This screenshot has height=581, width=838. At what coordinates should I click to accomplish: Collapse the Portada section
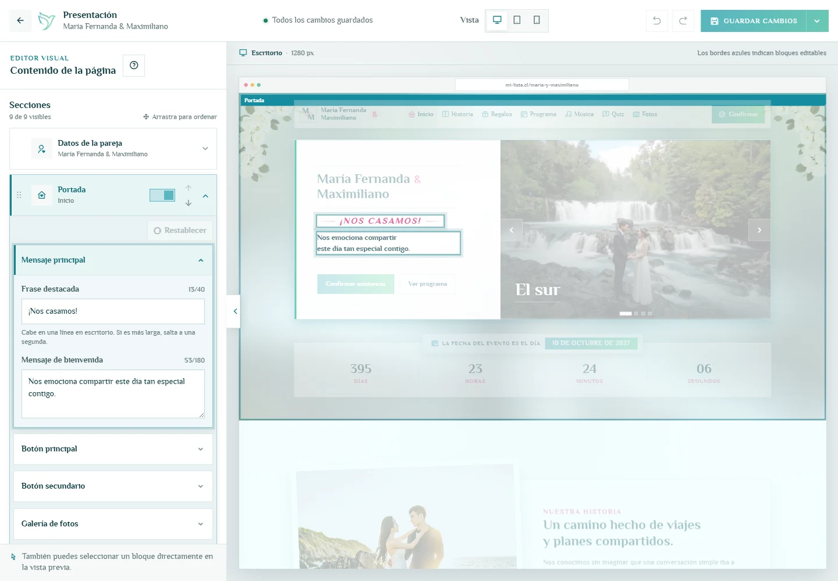(x=205, y=196)
